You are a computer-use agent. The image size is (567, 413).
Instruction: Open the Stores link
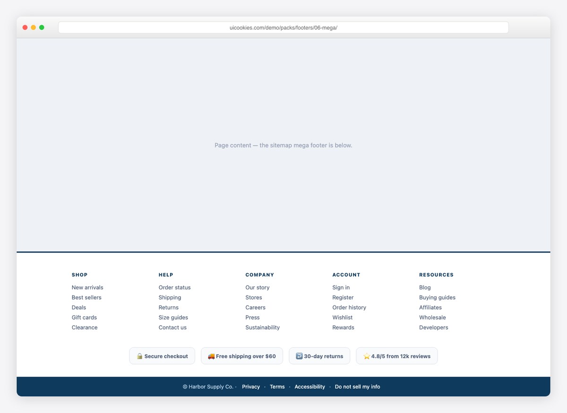click(254, 297)
